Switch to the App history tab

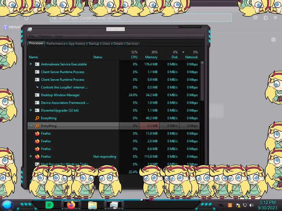pyautogui.click(x=77, y=44)
